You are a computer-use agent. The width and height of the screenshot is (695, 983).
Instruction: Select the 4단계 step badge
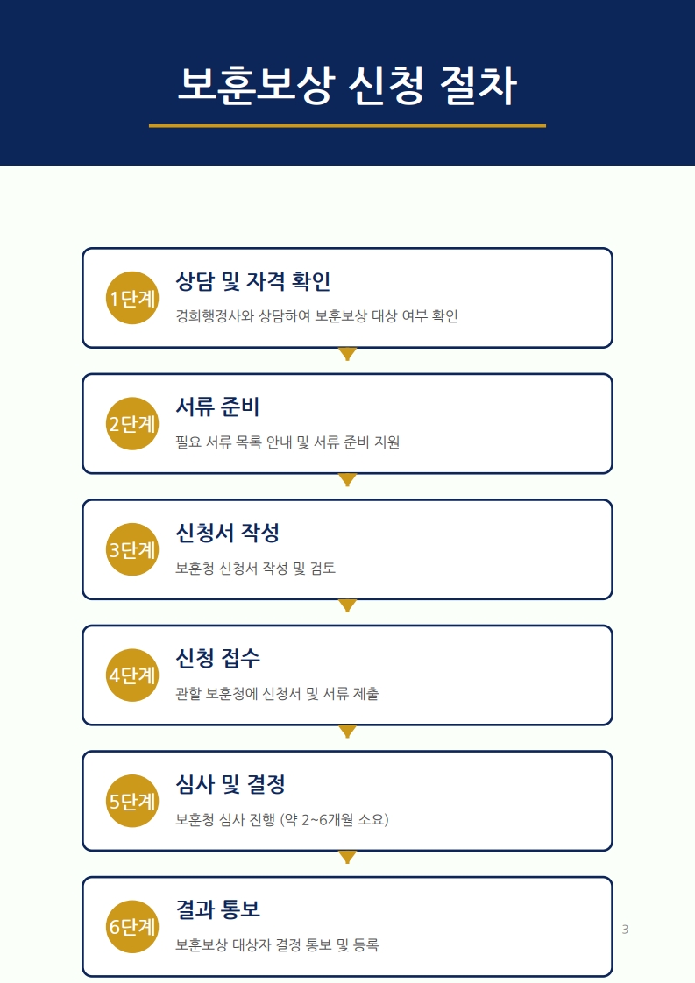(x=131, y=675)
